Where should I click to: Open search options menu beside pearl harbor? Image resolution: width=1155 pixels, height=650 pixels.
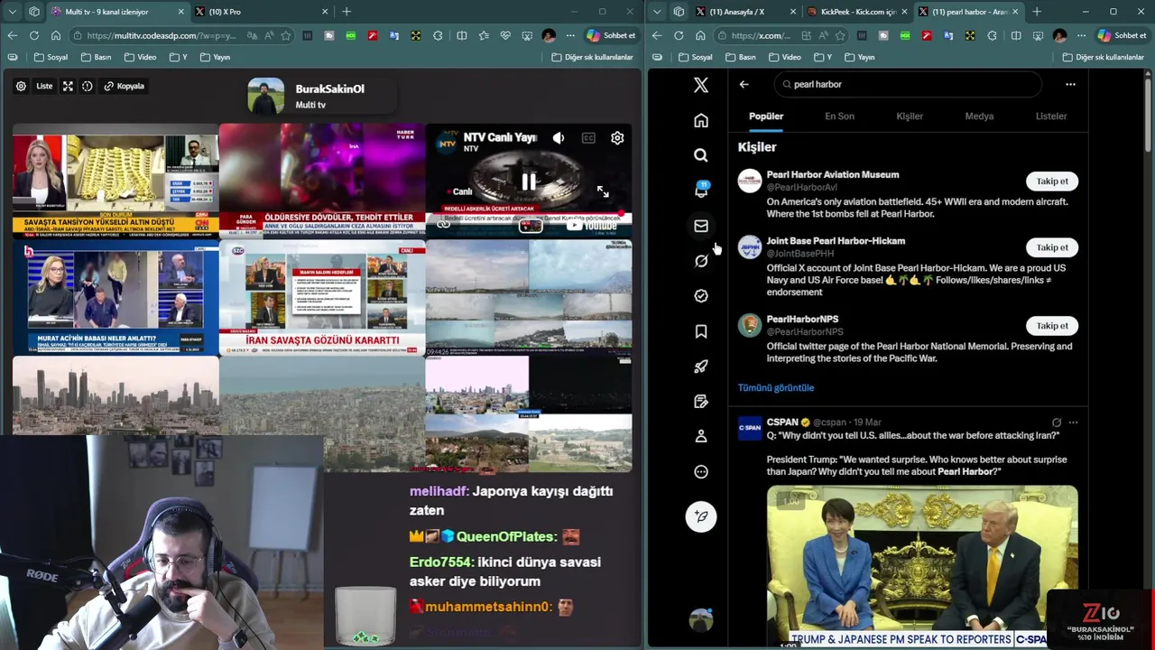(x=1070, y=84)
